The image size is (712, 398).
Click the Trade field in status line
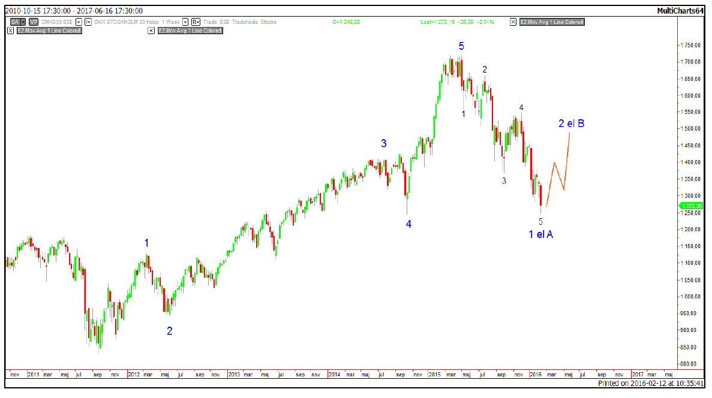pyautogui.click(x=210, y=22)
